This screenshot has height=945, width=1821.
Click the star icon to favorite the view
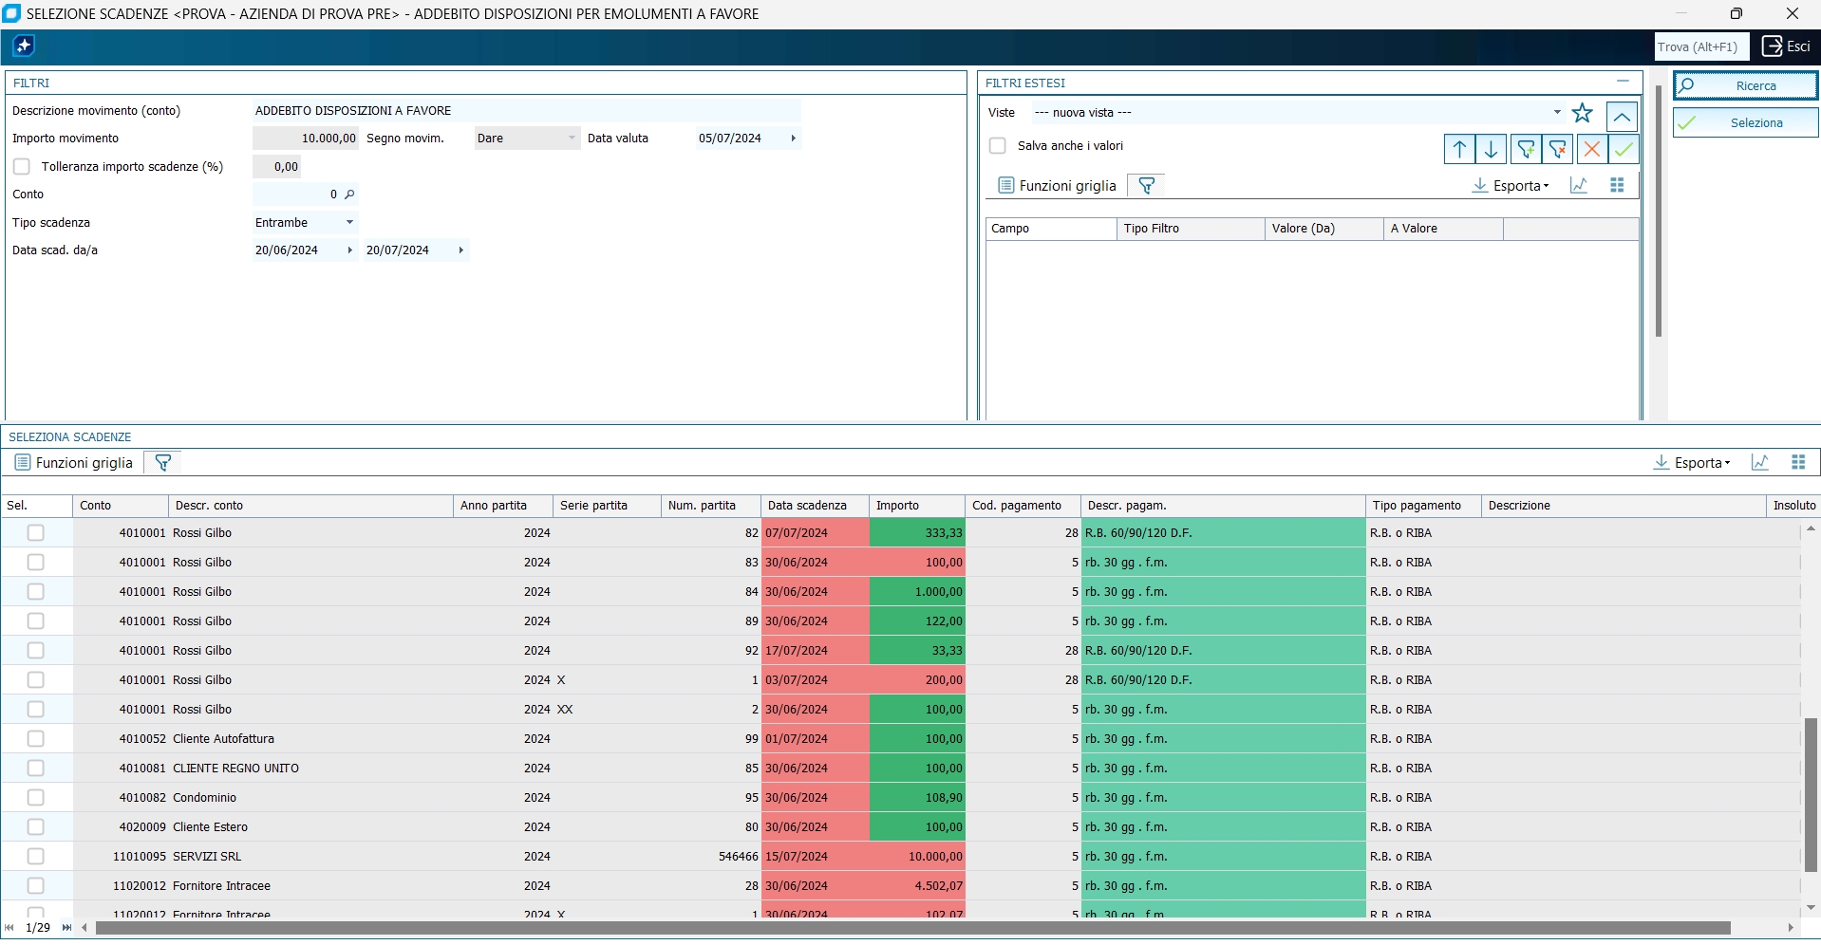coord(1582,114)
